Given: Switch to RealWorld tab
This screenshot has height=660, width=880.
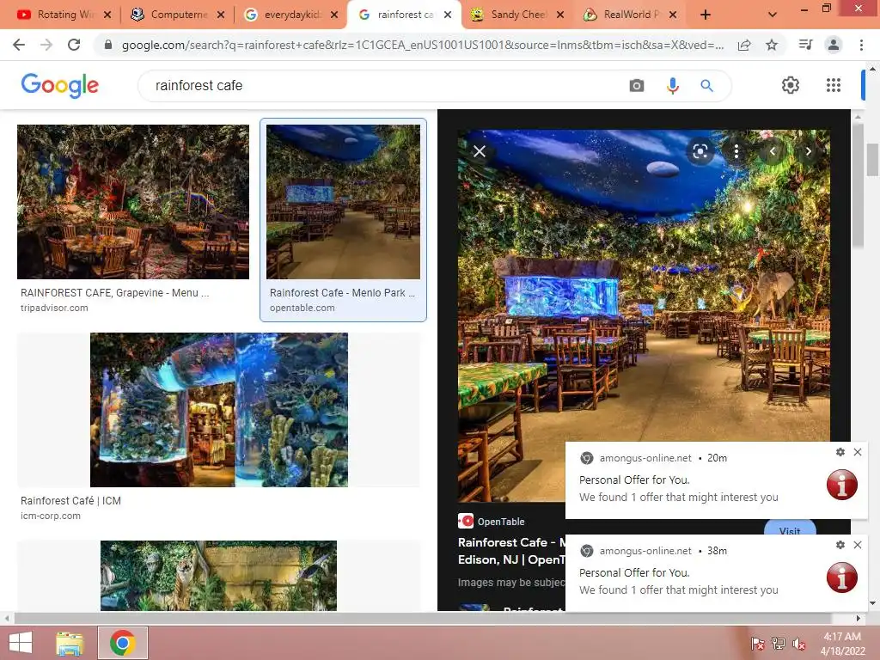Looking at the screenshot, I should pos(630,15).
